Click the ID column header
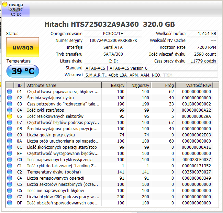This screenshot has height=213, width=223. pyautogui.click(x=20, y=85)
